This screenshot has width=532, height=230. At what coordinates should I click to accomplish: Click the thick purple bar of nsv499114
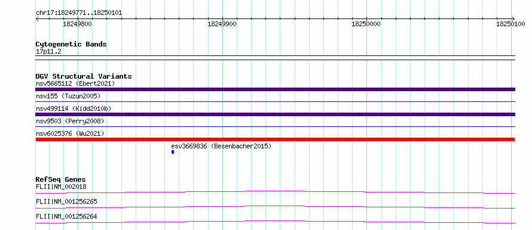coord(275,114)
